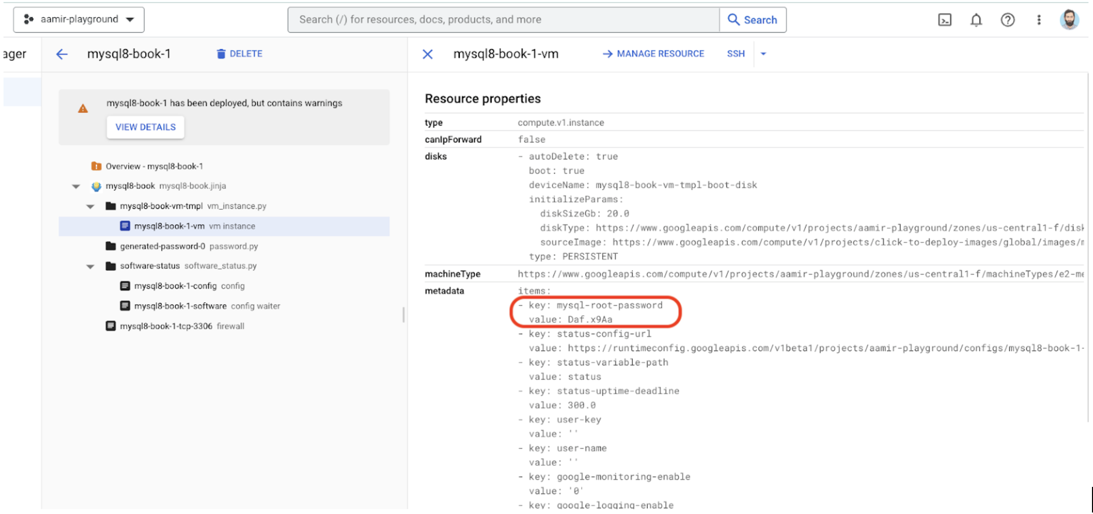The height and width of the screenshot is (514, 1093).
Task: Click the 'canIpForward' false value
Action: [531, 140]
